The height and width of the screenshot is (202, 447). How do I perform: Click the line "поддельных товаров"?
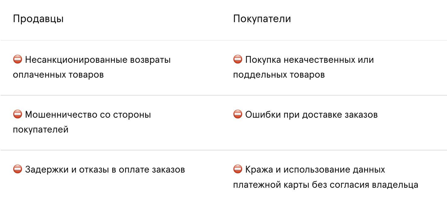[279, 75]
